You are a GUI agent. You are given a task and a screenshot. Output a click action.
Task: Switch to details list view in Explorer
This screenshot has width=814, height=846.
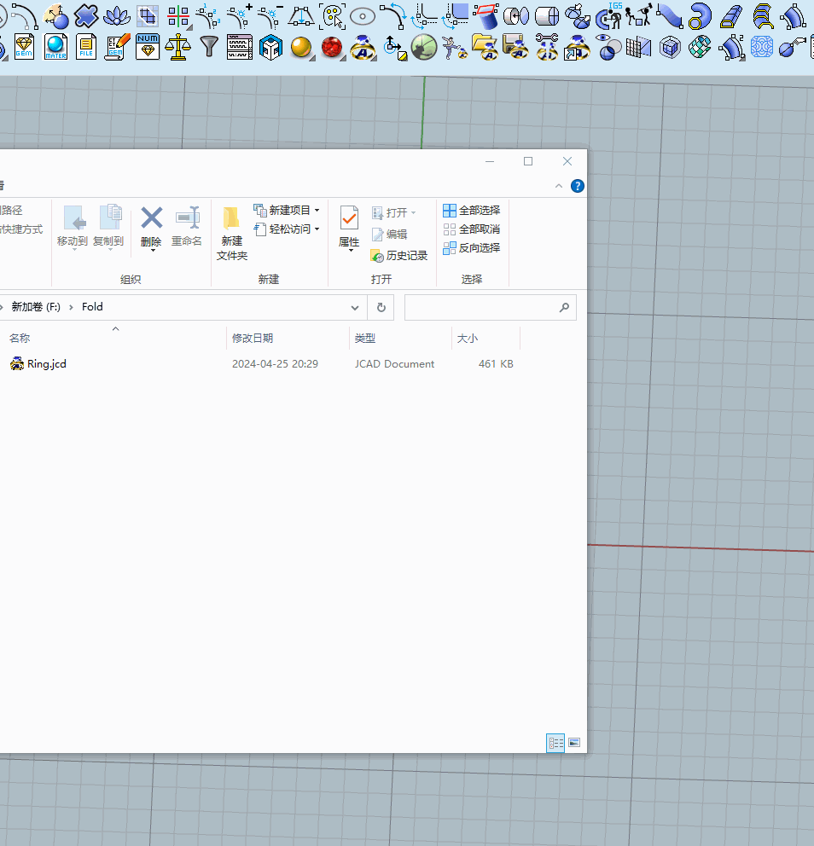[x=555, y=743]
